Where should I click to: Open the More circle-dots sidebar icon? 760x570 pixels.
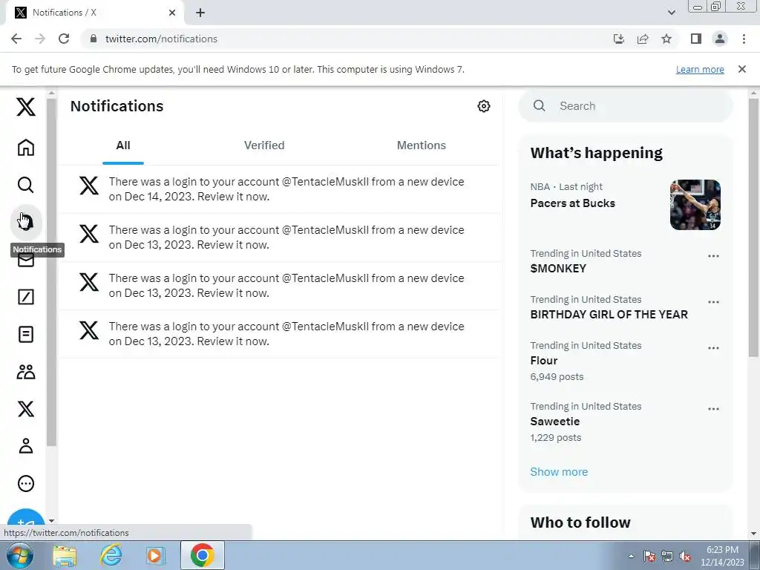click(x=26, y=483)
